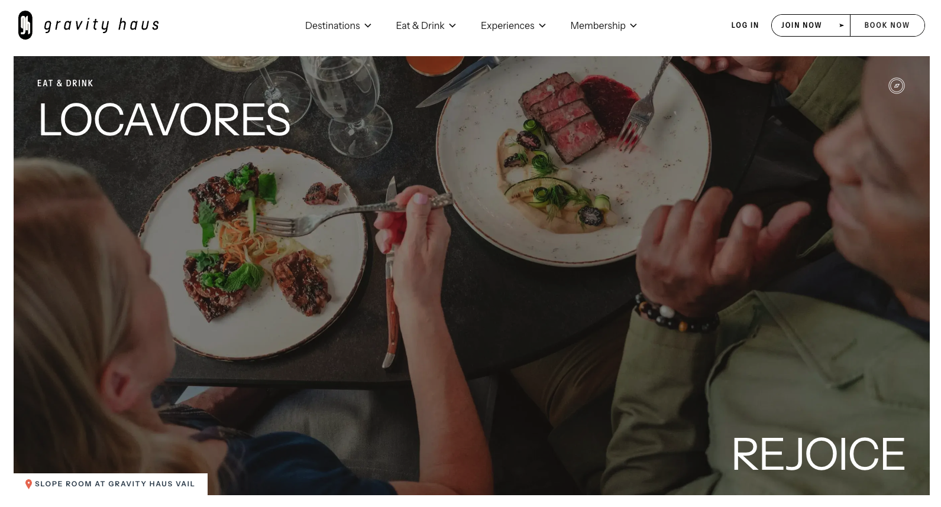941x507 pixels.
Task: Click the Book Now button
Action: point(887,25)
